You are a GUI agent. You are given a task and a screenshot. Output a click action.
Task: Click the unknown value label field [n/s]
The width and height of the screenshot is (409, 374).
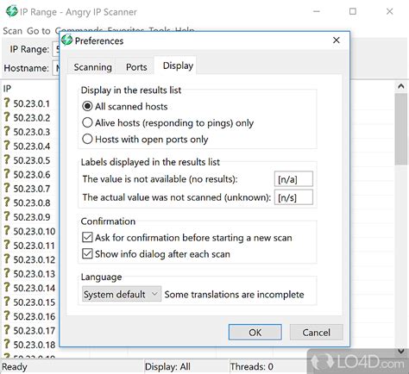[x=293, y=197]
